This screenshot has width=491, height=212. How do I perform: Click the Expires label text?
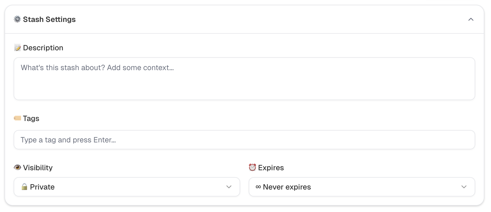271,168
